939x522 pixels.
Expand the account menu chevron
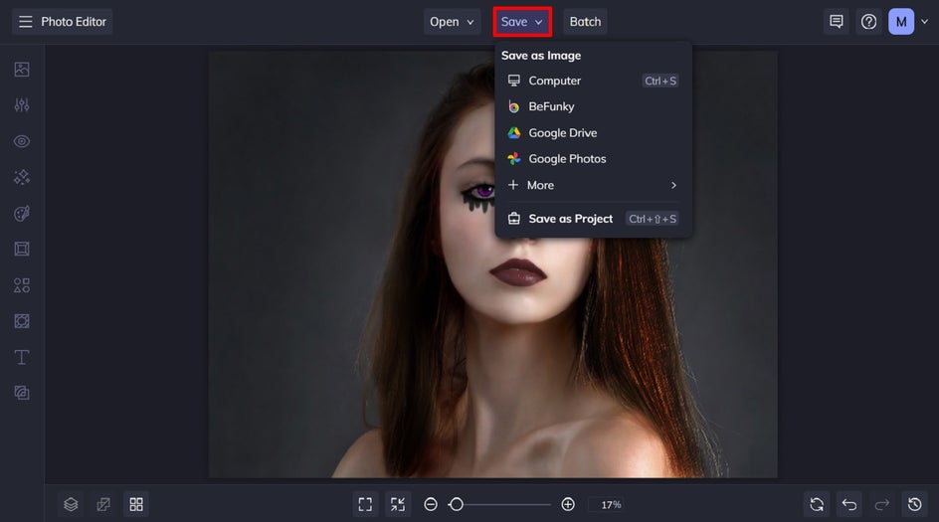tap(925, 22)
